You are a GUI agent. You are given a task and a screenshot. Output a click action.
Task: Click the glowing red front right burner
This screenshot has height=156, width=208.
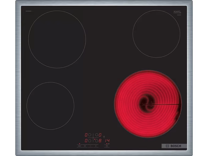[148, 104]
